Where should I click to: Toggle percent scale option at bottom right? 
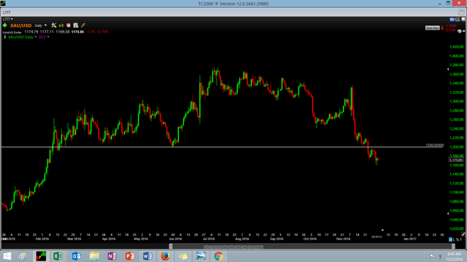coord(458,239)
